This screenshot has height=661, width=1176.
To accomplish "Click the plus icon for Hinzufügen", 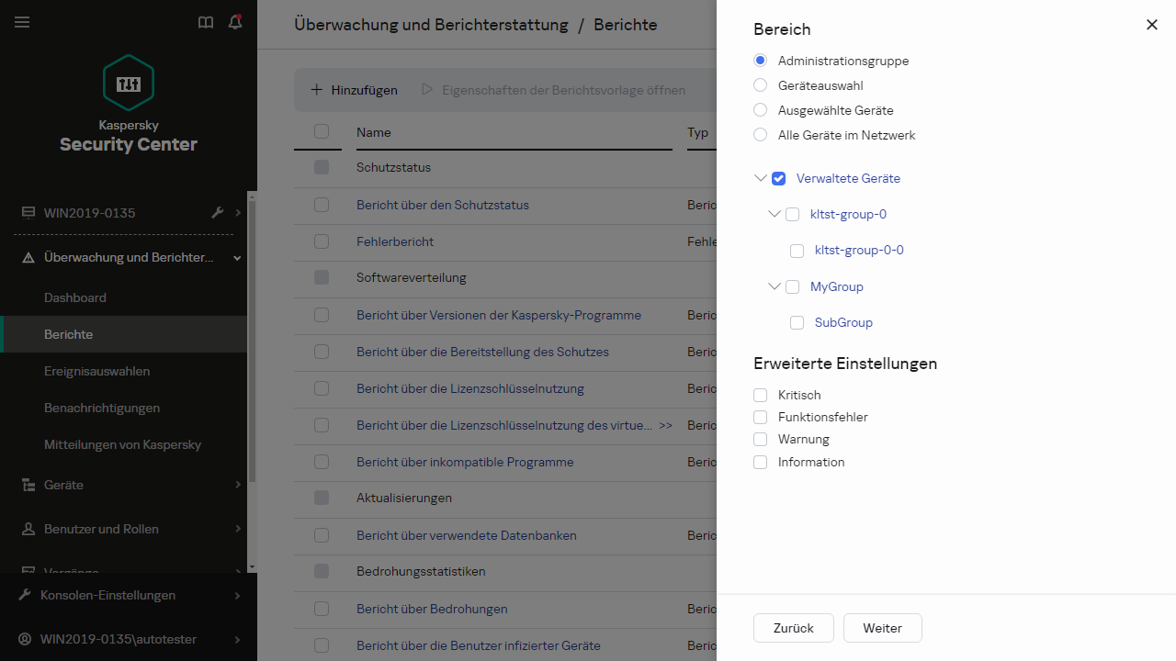I will pyautogui.click(x=317, y=90).
